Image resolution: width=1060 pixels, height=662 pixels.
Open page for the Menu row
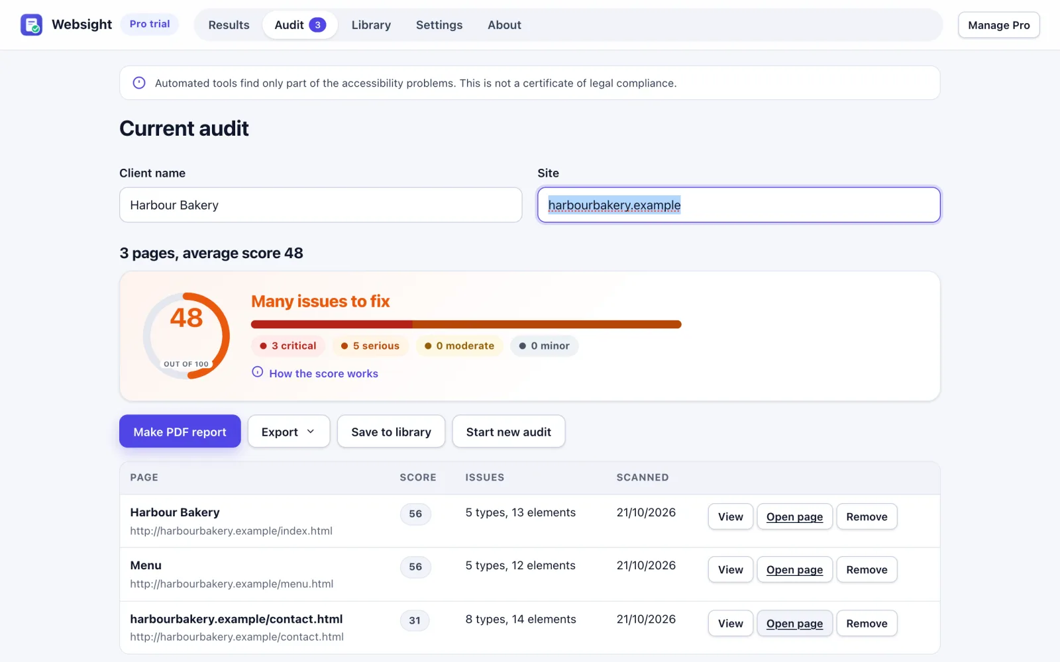pos(795,570)
